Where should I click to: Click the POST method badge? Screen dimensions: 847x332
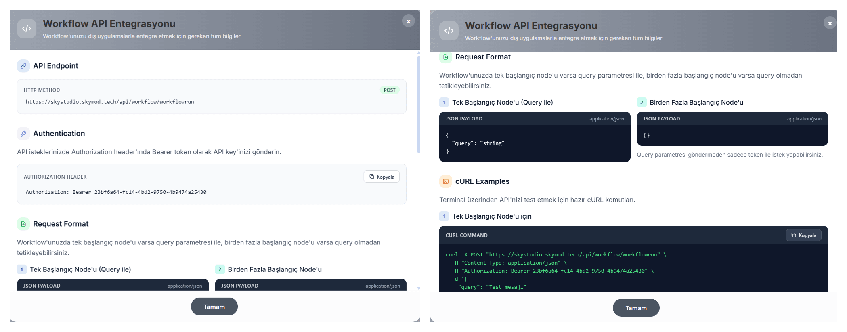(x=390, y=90)
